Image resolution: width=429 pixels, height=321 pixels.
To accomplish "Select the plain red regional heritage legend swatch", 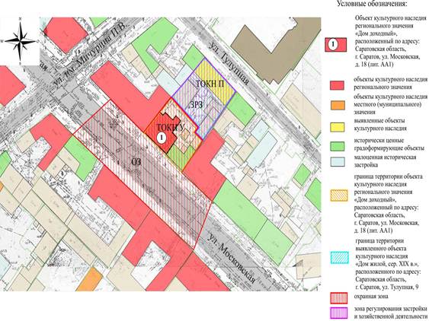I will (x=338, y=85).
